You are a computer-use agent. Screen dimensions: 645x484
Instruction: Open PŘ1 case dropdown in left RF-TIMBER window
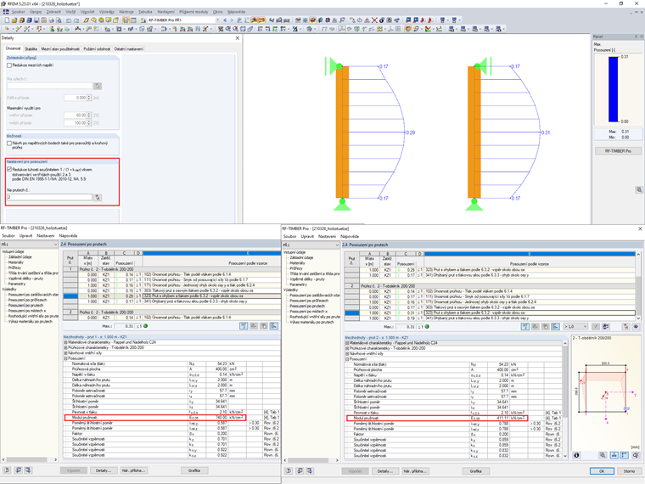pos(55,245)
